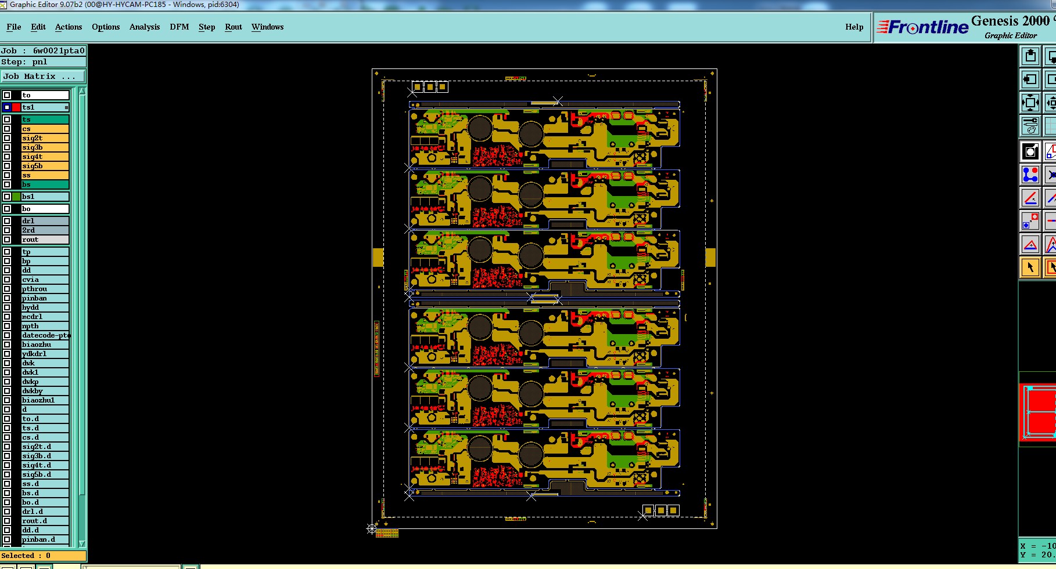Select the datecode-pto layer name

point(45,335)
